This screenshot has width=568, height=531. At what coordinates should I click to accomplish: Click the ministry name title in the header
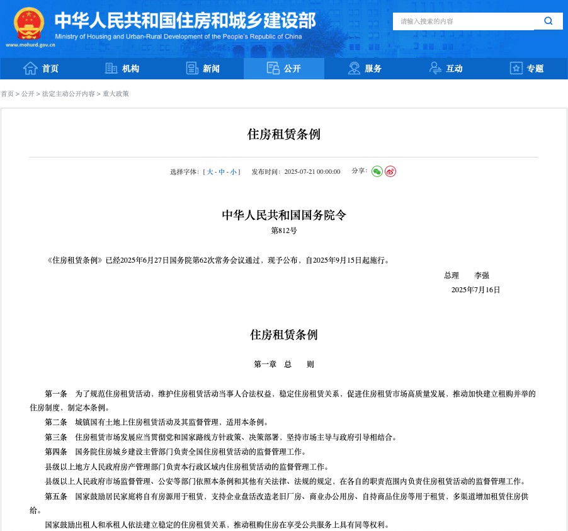pyautogui.click(x=185, y=20)
